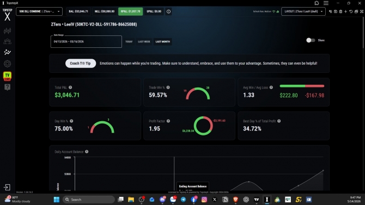Delete the current layout with trash icon

point(340,11)
